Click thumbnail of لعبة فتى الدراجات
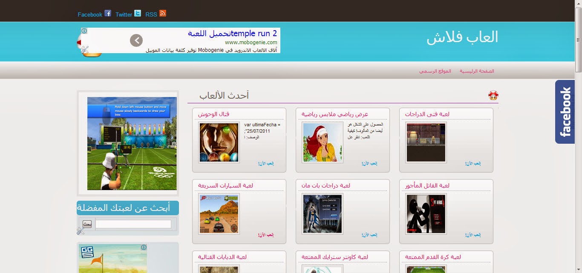Screen dimensions: 582x273 tap(426, 142)
